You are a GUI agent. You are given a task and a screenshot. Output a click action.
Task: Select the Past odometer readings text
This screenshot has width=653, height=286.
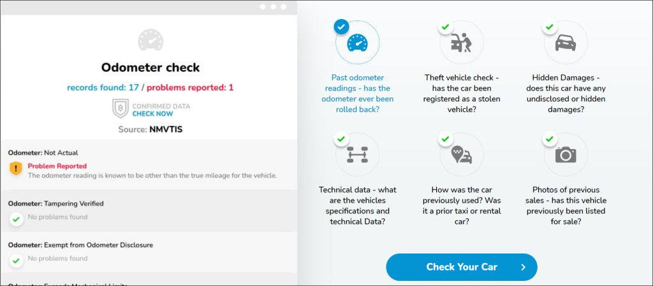tap(357, 94)
